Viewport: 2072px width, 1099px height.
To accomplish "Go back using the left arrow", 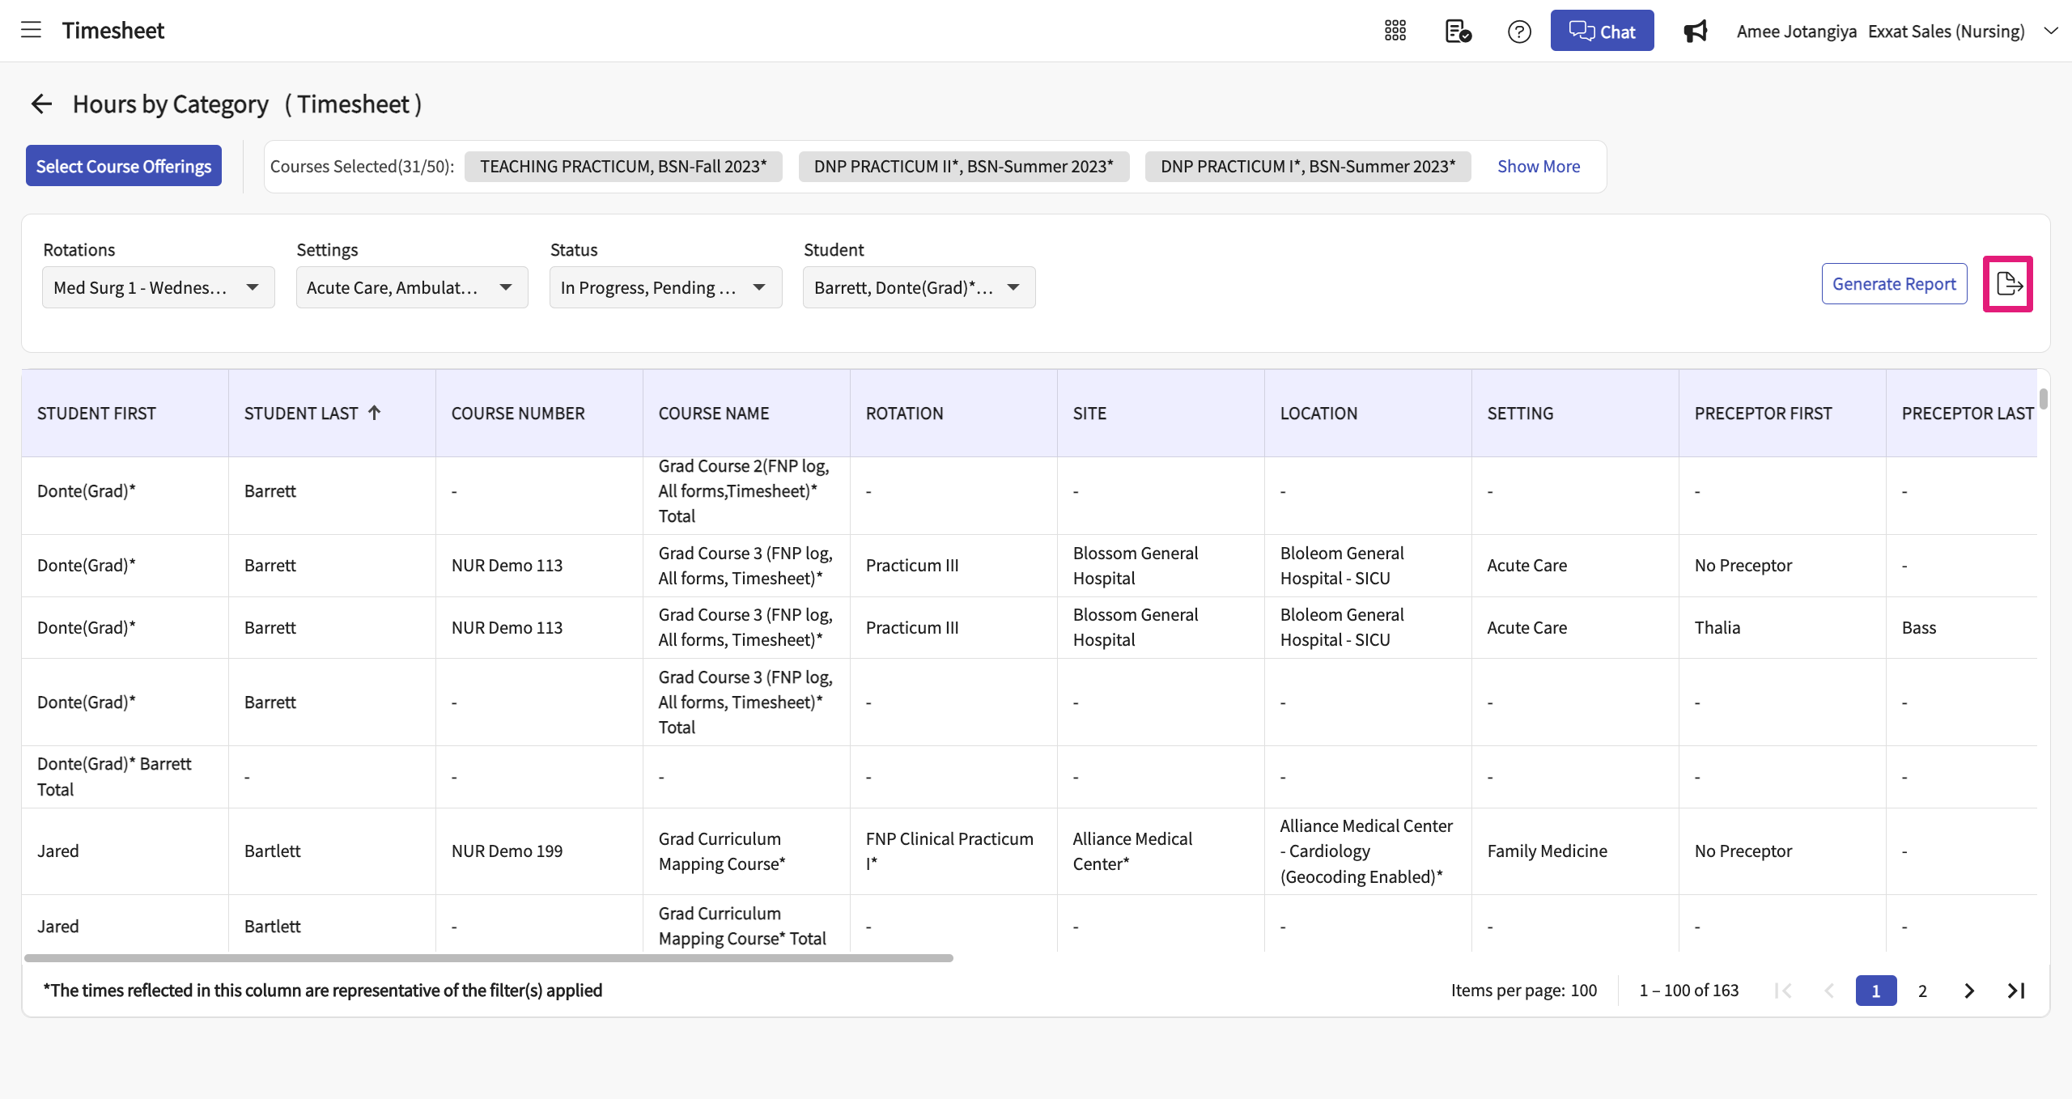I will 41,104.
